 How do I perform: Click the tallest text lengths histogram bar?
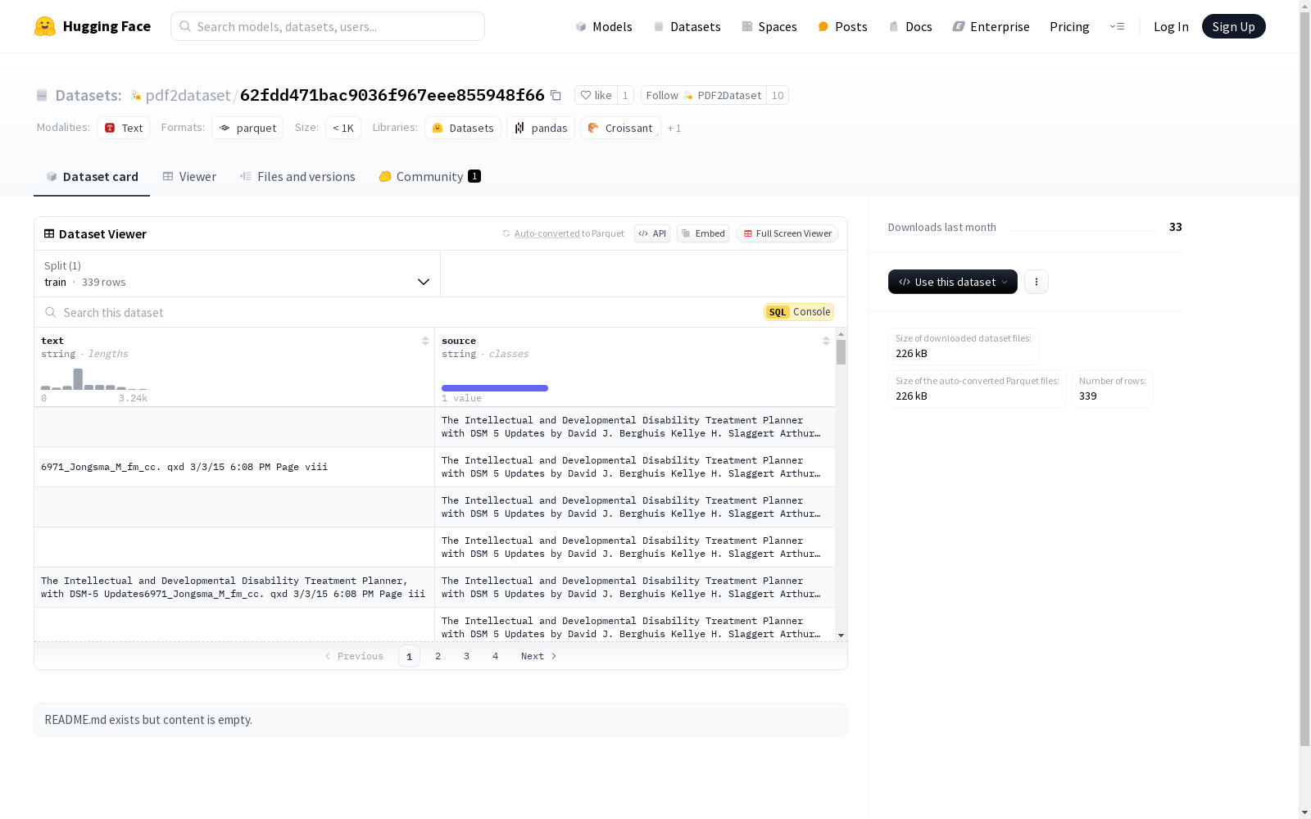tap(78, 379)
